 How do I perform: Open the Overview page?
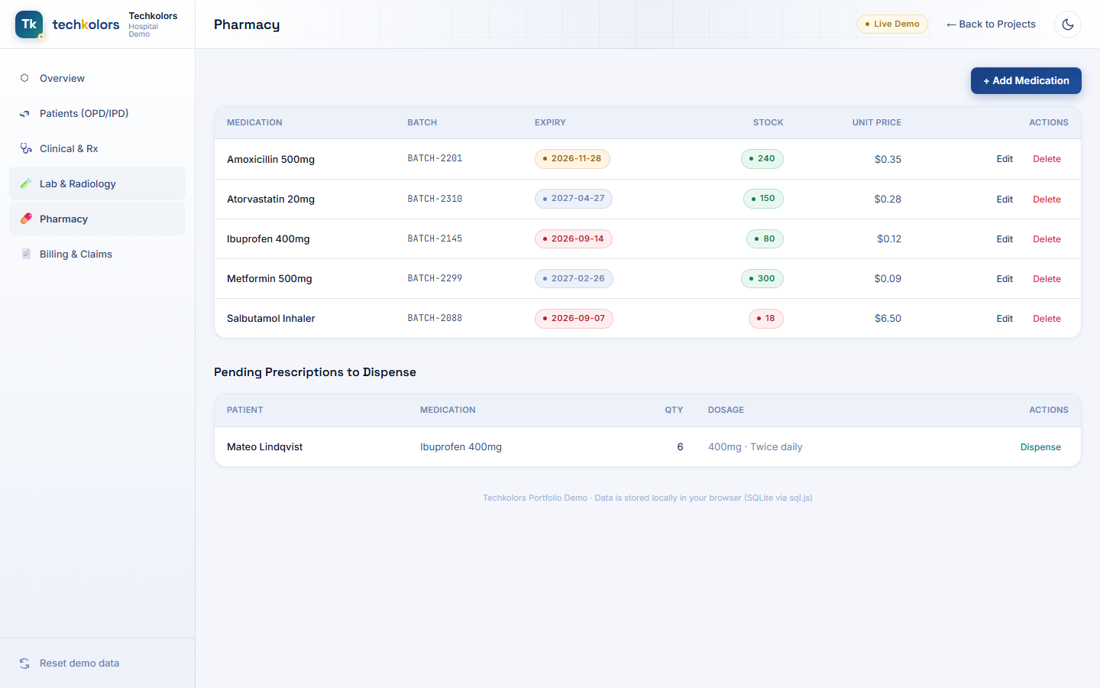click(x=97, y=78)
